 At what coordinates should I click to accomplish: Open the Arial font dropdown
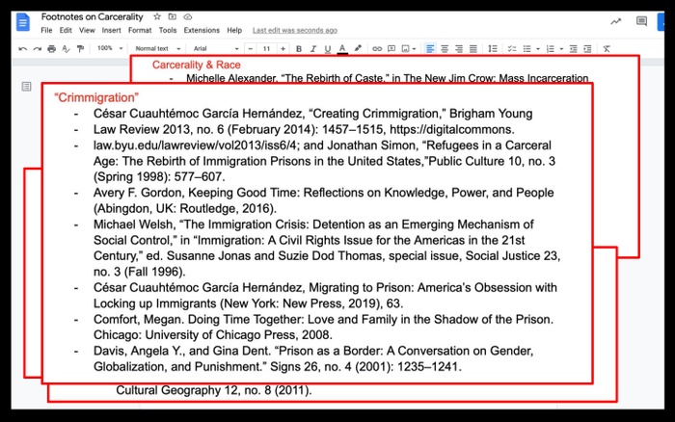[x=216, y=48]
